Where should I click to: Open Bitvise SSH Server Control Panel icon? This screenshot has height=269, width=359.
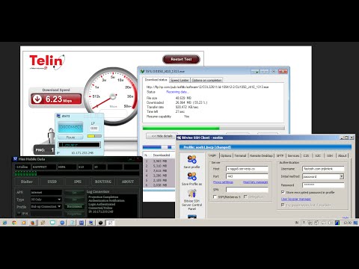(x=192, y=194)
